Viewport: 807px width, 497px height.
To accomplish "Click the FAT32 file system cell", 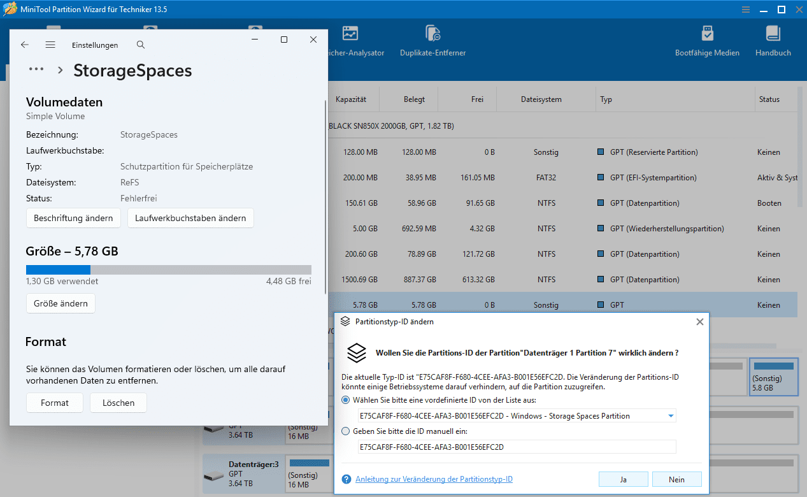I will point(546,178).
